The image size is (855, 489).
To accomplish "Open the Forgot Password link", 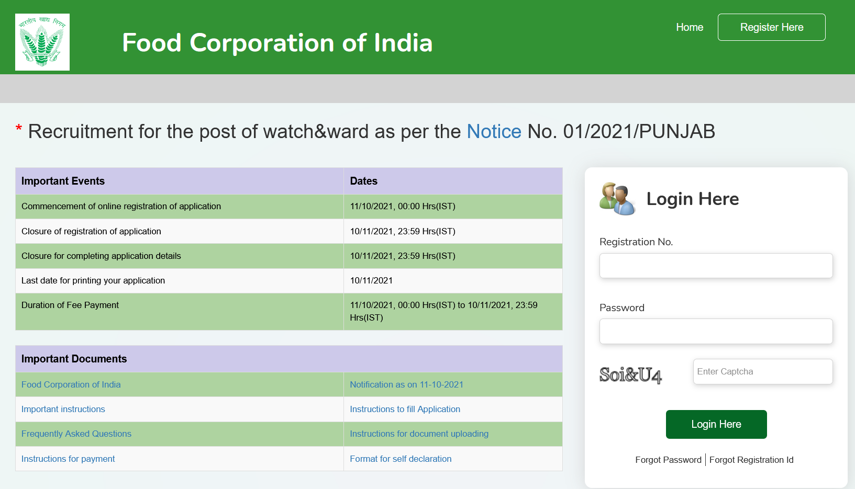I will [x=668, y=460].
